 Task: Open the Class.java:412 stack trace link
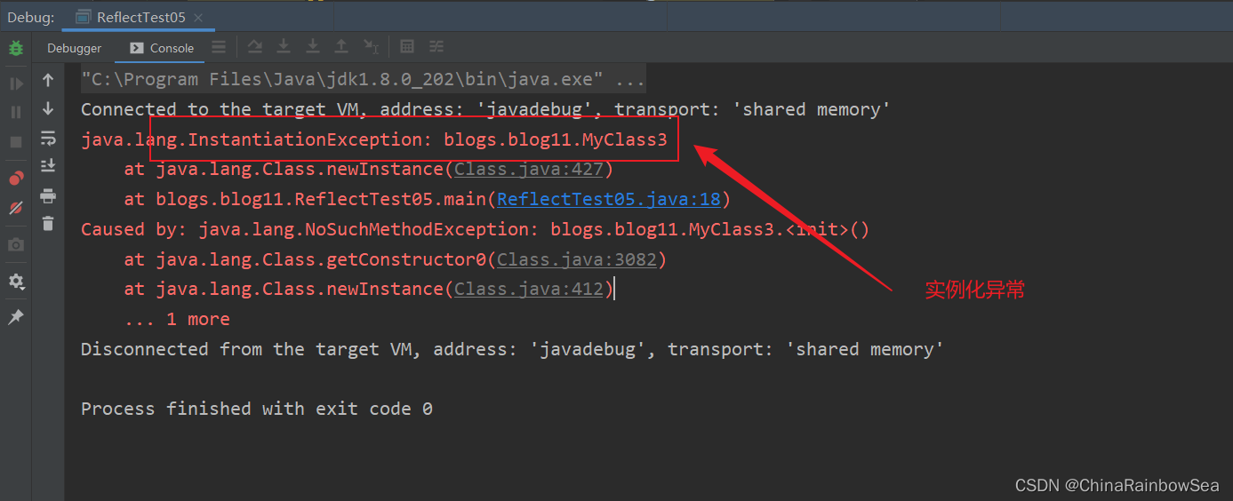[x=529, y=289]
